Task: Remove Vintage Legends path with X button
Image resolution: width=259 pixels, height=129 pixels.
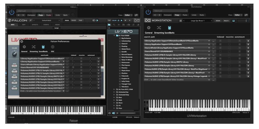Action: coord(248,76)
